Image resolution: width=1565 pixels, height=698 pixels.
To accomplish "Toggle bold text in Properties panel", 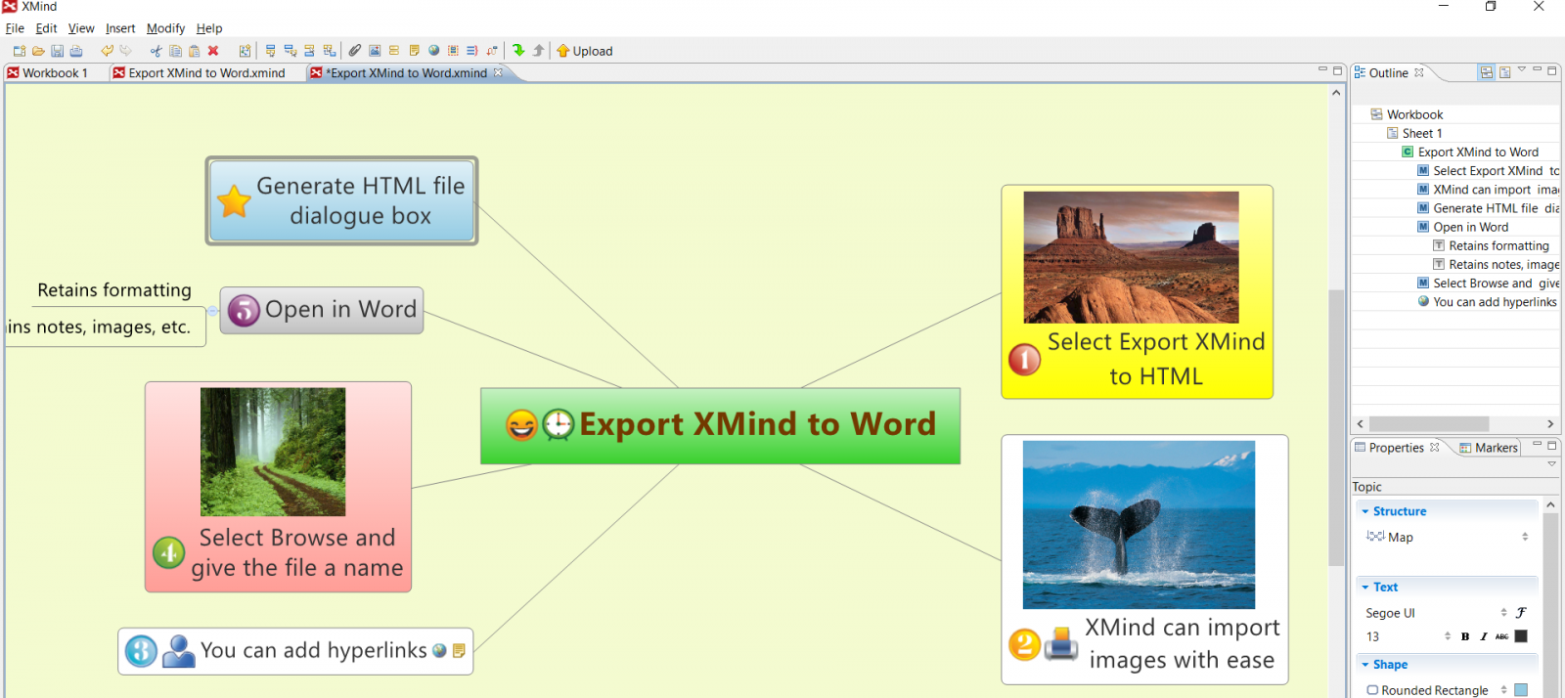I will pos(1465,636).
